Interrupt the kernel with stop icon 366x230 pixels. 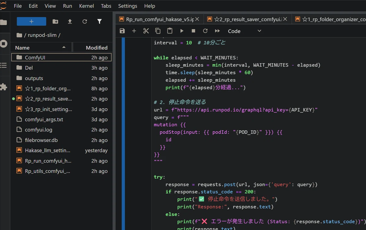click(x=193, y=31)
